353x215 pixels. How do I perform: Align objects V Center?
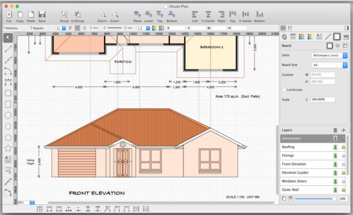click(245, 14)
